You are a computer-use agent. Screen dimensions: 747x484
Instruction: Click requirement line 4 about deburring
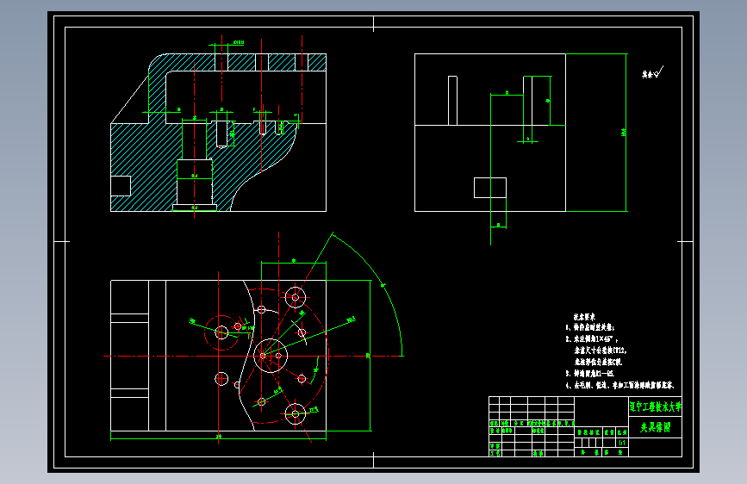click(619, 385)
